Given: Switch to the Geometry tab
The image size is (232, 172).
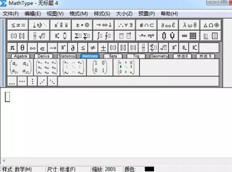Looking at the screenshot, I should click(x=159, y=56).
